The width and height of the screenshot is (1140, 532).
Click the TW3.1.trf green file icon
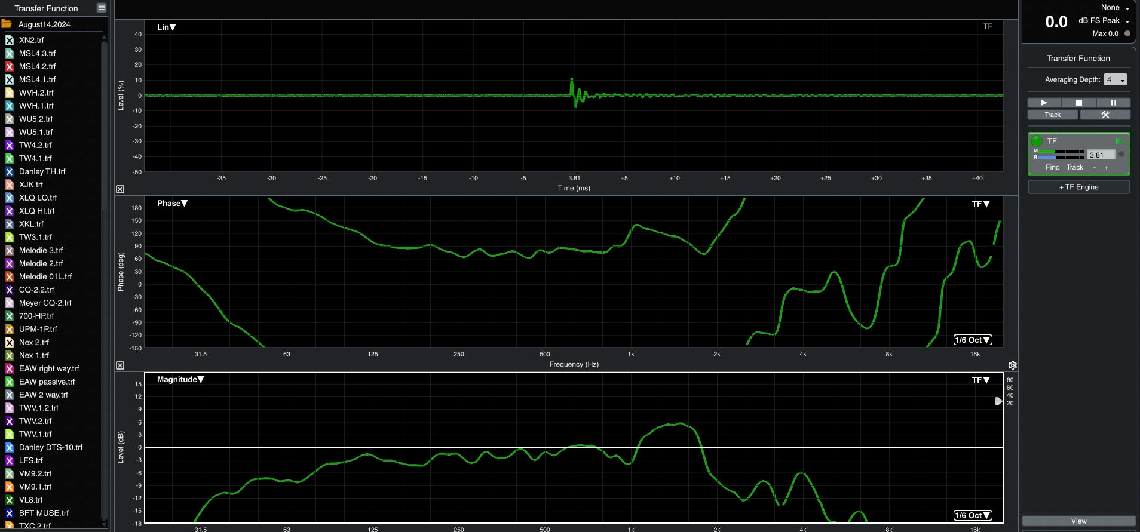click(x=10, y=237)
